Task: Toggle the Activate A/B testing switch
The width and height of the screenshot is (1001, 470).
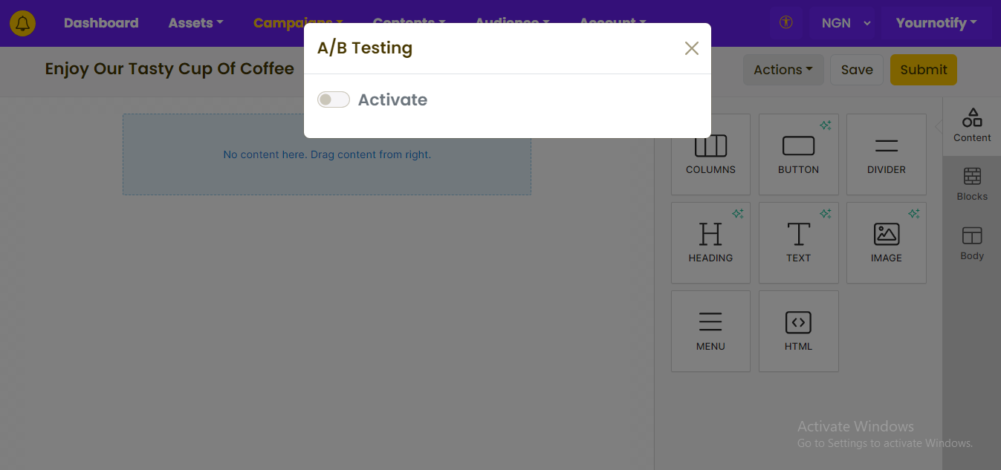Action: coord(334,99)
